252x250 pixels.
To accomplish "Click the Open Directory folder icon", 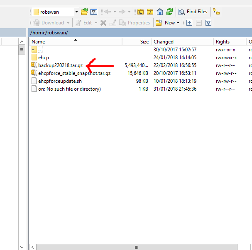I will [84, 12].
